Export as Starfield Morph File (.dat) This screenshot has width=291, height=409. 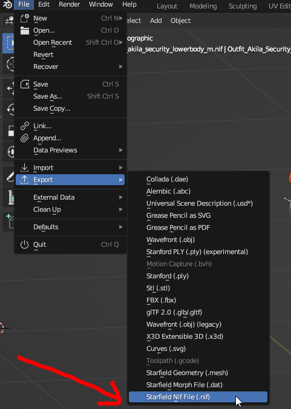point(198,385)
